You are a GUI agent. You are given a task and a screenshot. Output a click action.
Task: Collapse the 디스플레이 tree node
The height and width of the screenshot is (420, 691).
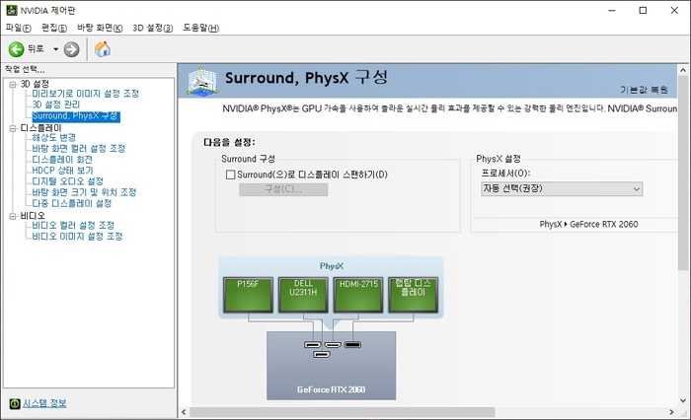[13, 128]
